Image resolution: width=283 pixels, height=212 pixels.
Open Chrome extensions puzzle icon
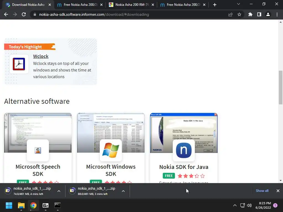(x=250, y=14)
